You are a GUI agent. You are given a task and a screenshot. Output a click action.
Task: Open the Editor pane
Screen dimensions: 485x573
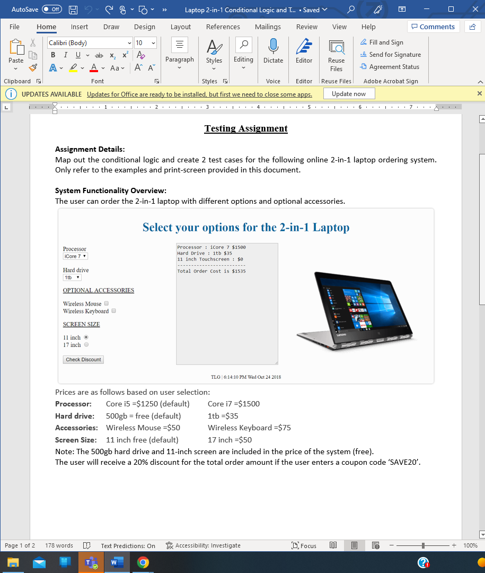pyautogui.click(x=304, y=53)
